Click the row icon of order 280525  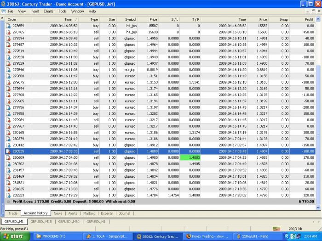[8, 151]
